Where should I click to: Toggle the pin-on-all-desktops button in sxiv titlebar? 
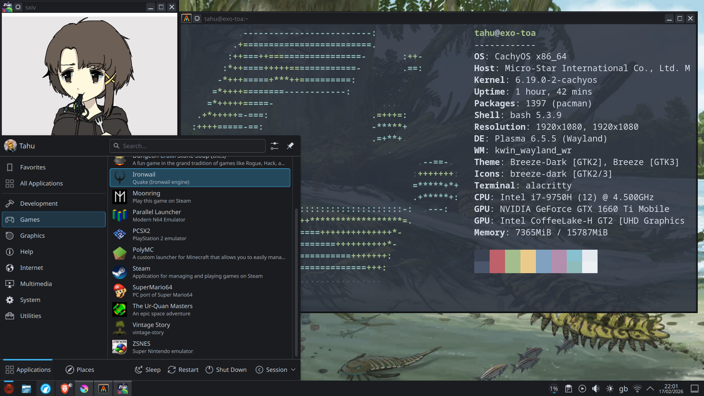18,7
